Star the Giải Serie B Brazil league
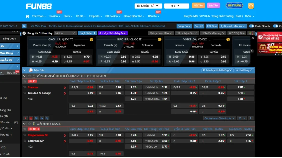This screenshot has width=282, height=158. (29, 124)
